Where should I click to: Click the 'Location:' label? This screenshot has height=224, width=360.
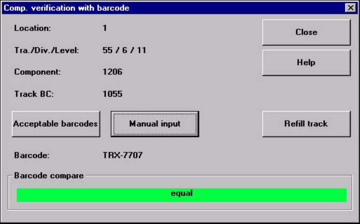[x=32, y=28]
